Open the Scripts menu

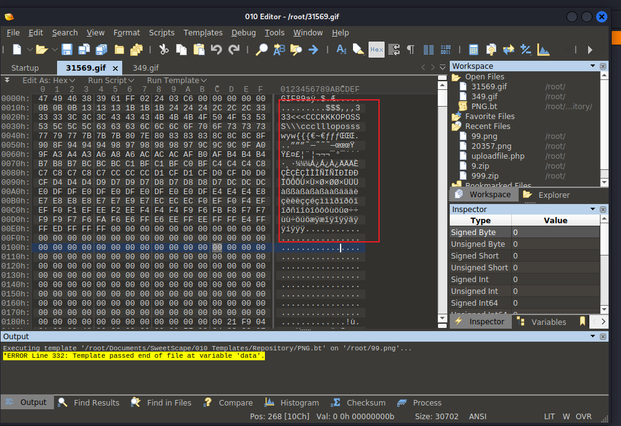[161, 32]
